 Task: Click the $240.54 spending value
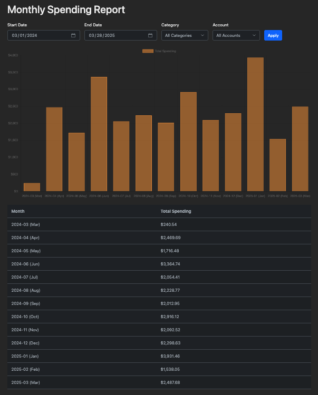[170, 224]
